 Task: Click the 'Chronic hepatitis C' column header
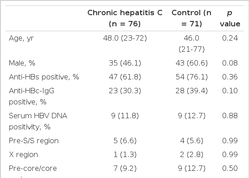[125, 18]
